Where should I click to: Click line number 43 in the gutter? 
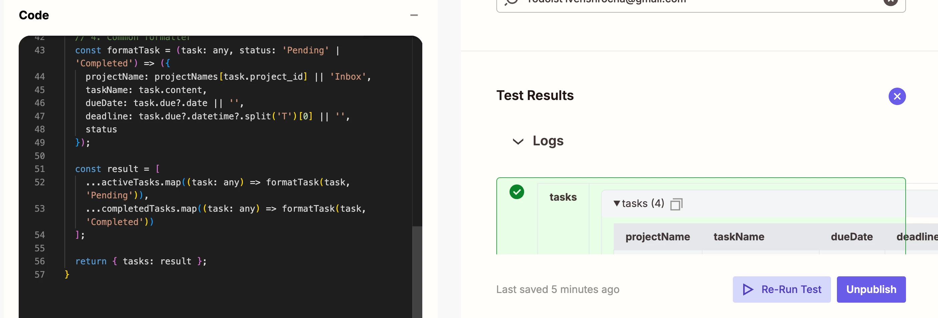[40, 50]
